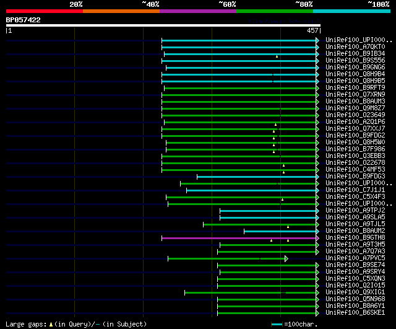396x329 pixels.
Task: Click the UniRef100_C5XQN3 label
Action: 355,279
